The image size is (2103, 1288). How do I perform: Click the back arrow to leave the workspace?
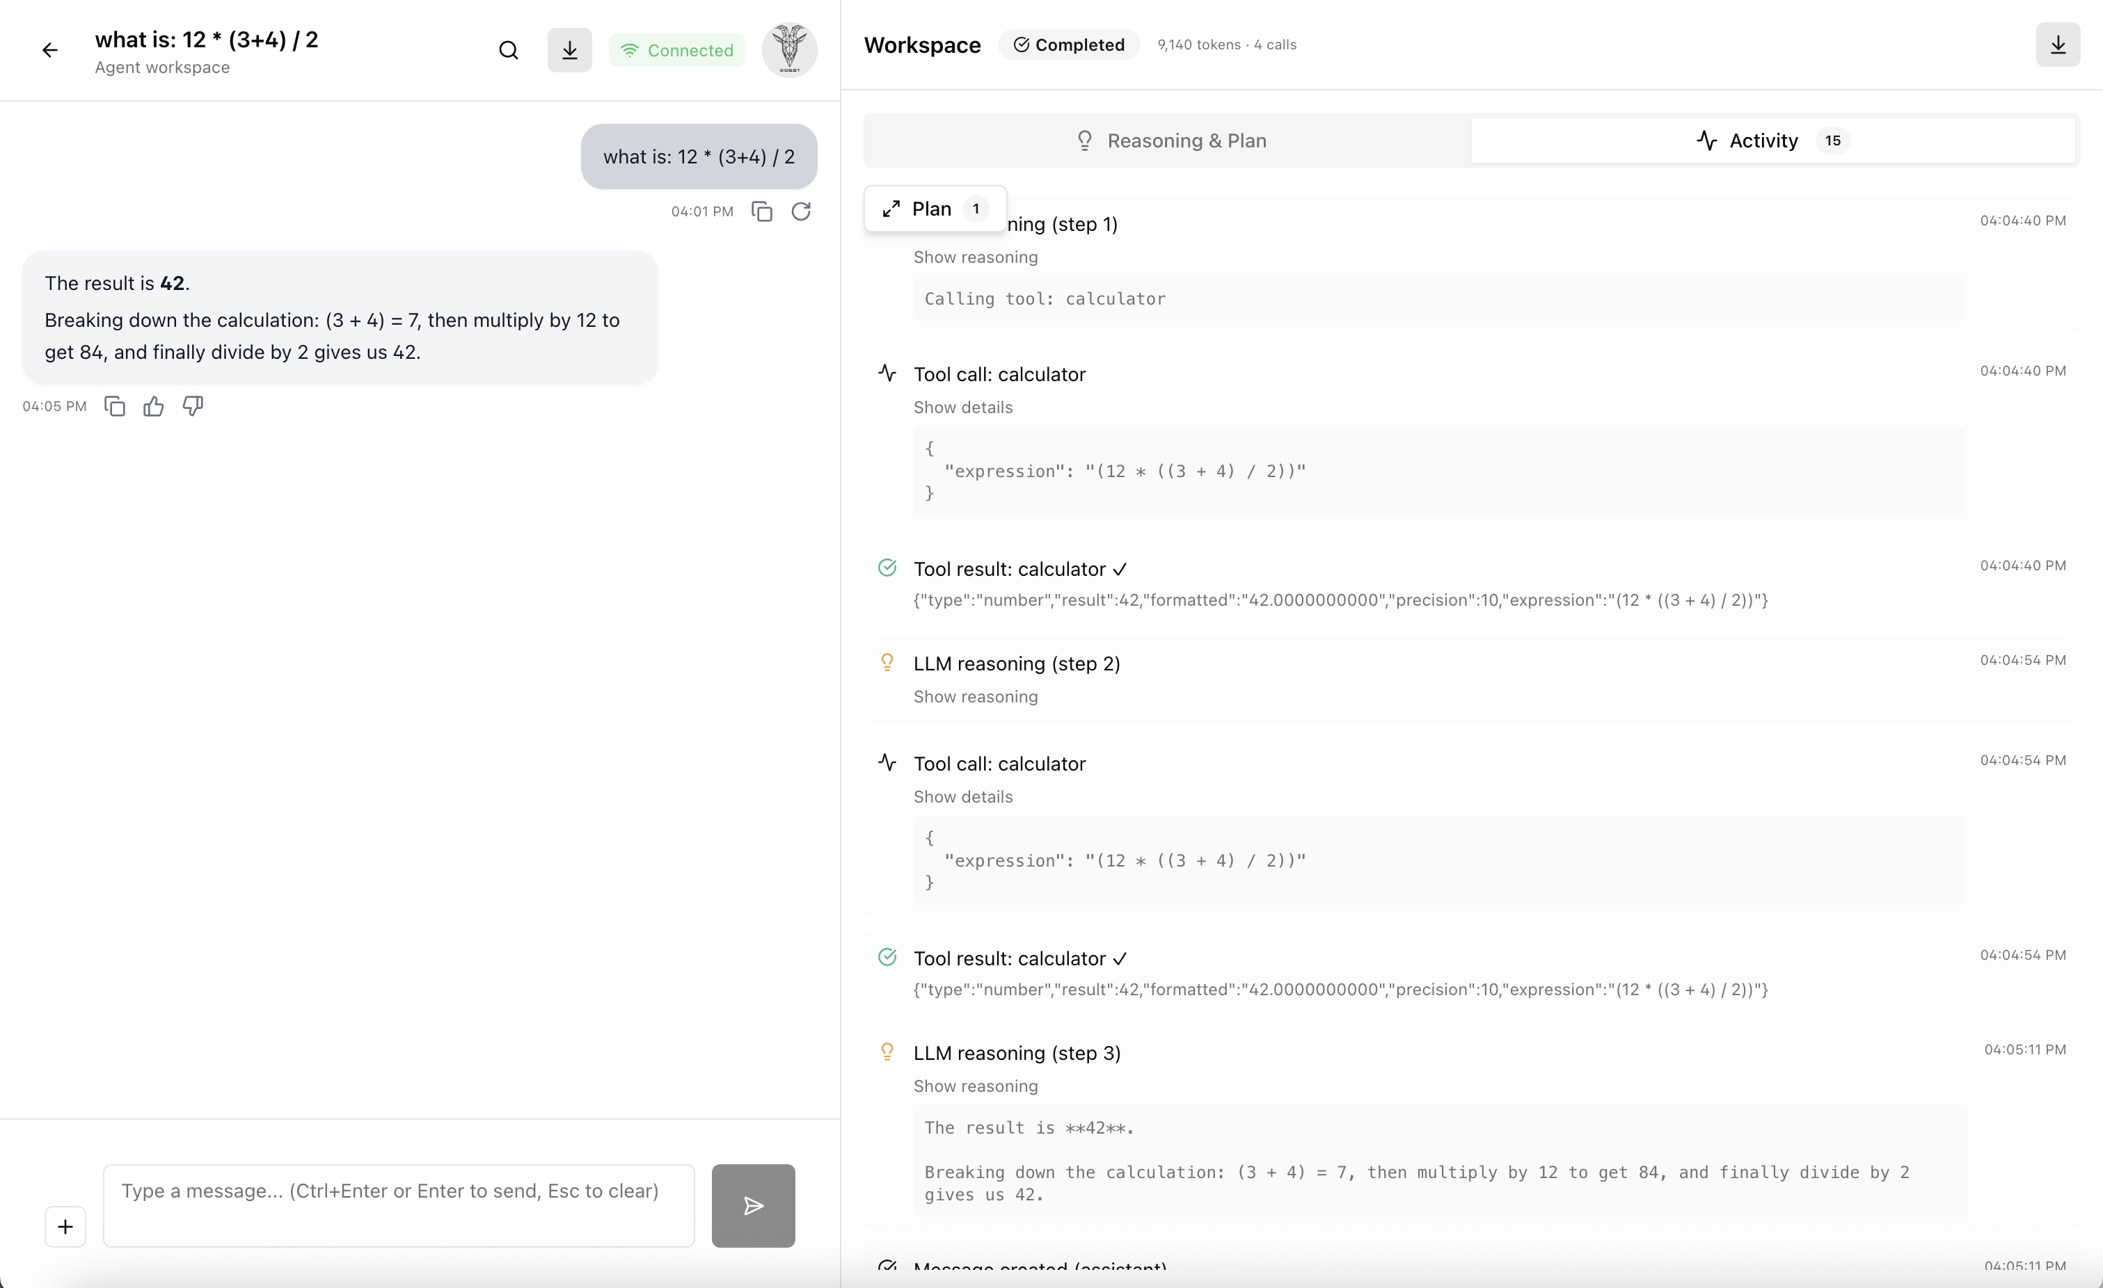tap(49, 49)
